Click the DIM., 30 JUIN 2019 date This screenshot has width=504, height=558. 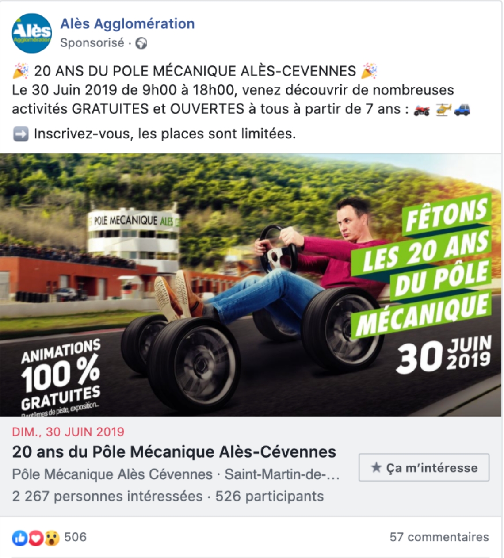[x=69, y=432]
